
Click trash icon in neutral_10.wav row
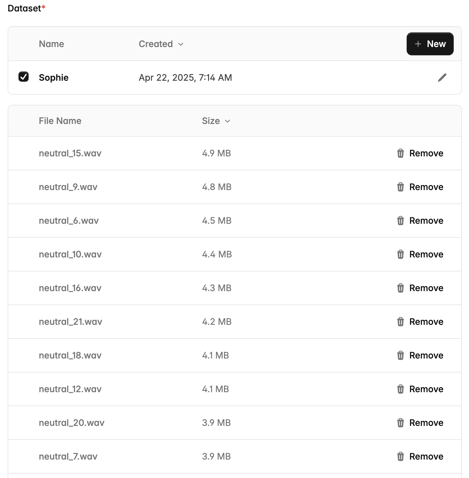pyautogui.click(x=400, y=254)
